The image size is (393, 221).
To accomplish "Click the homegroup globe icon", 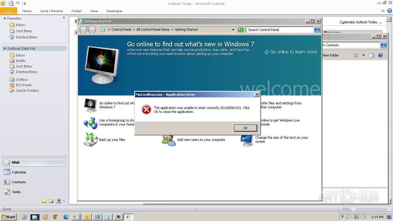I will [x=91, y=122].
